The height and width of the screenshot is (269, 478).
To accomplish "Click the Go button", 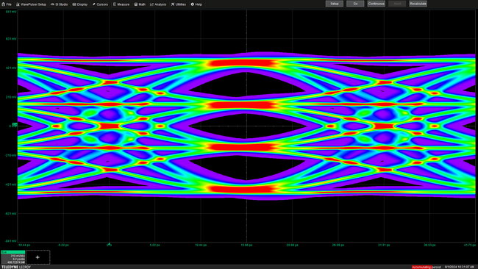I will 355,4.
